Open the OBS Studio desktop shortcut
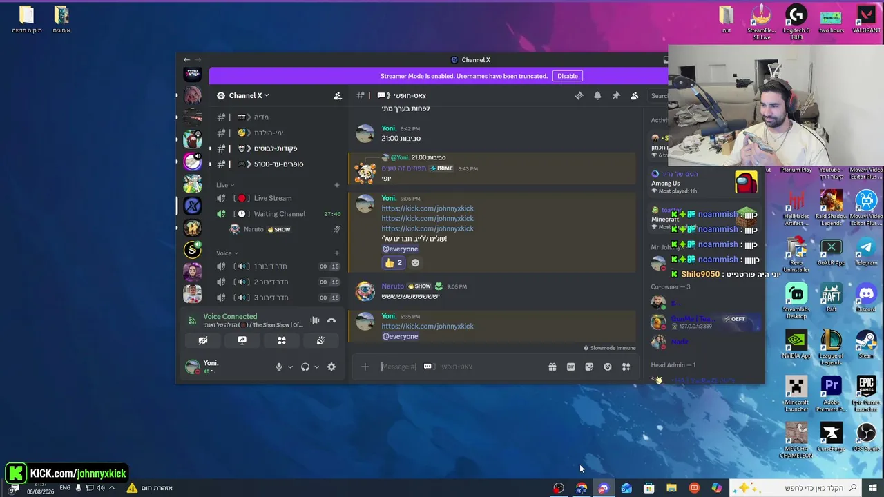Image resolution: width=884 pixels, height=497 pixels. pos(866,437)
